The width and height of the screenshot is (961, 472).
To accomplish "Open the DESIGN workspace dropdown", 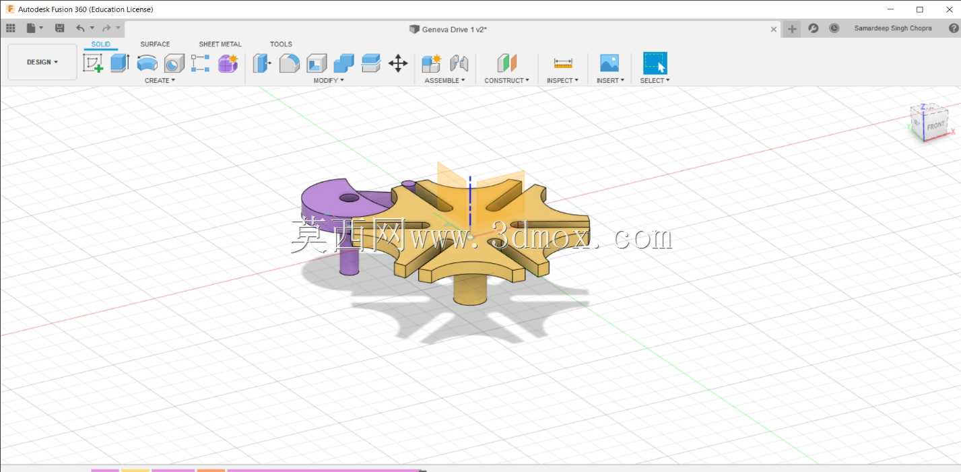I will tap(42, 62).
